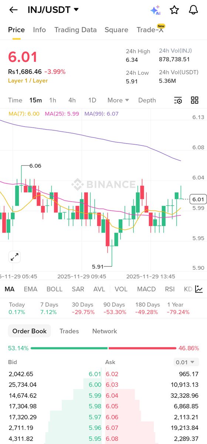Image resolution: width=207 pixels, height=444 pixels.
Task: Tap the MA(99): 6.07 legend label
Action: (102, 114)
